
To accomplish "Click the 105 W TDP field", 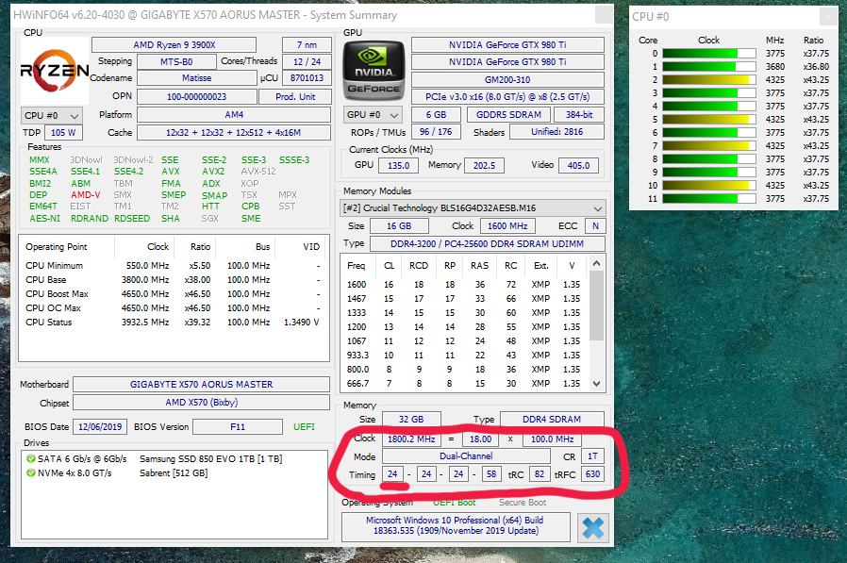I will click(63, 132).
